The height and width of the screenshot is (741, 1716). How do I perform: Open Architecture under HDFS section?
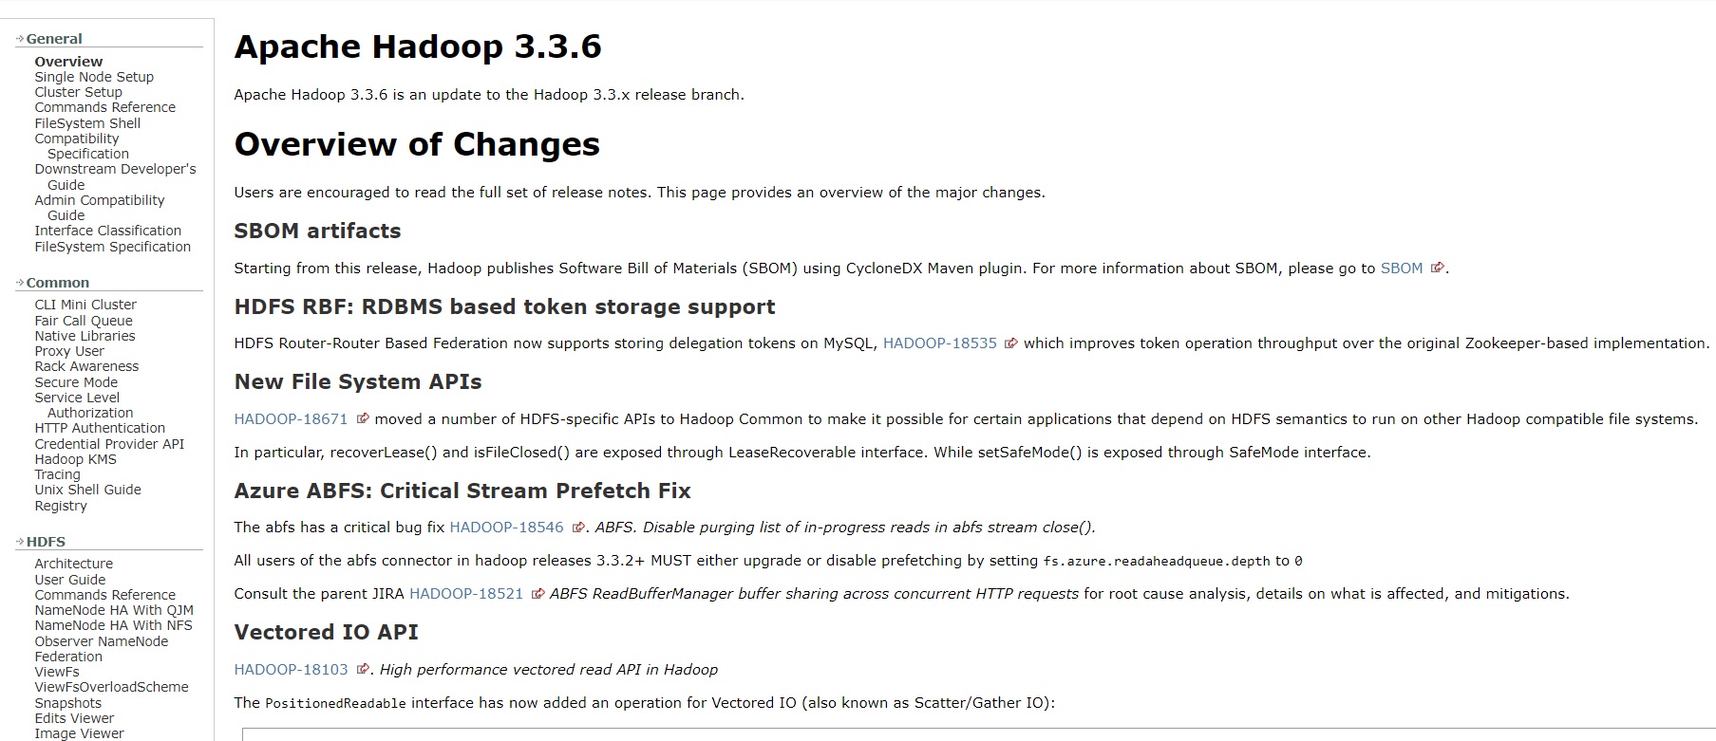tap(73, 563)
